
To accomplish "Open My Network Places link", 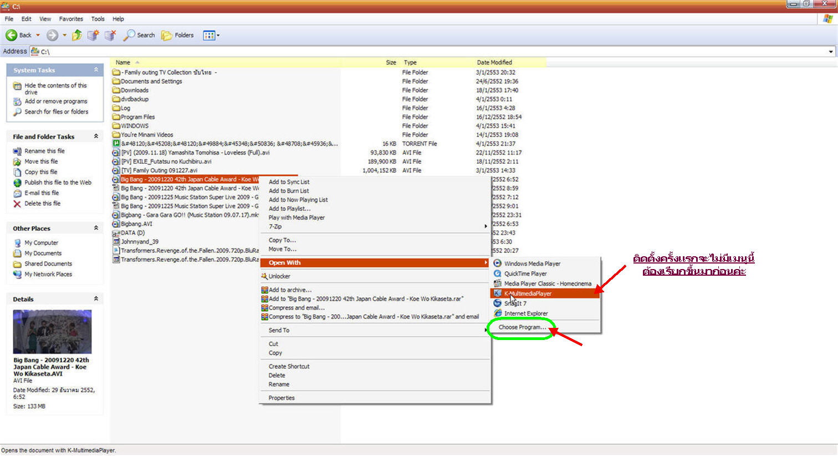I will 48,275.
